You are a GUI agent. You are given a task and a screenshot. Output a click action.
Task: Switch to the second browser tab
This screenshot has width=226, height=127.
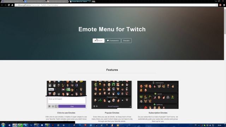tap(35, 1)
